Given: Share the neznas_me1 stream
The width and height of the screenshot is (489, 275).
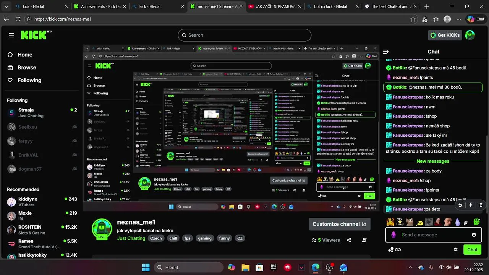Looking at the screenshot, I should pyautogui.click(x=349, y=240).
